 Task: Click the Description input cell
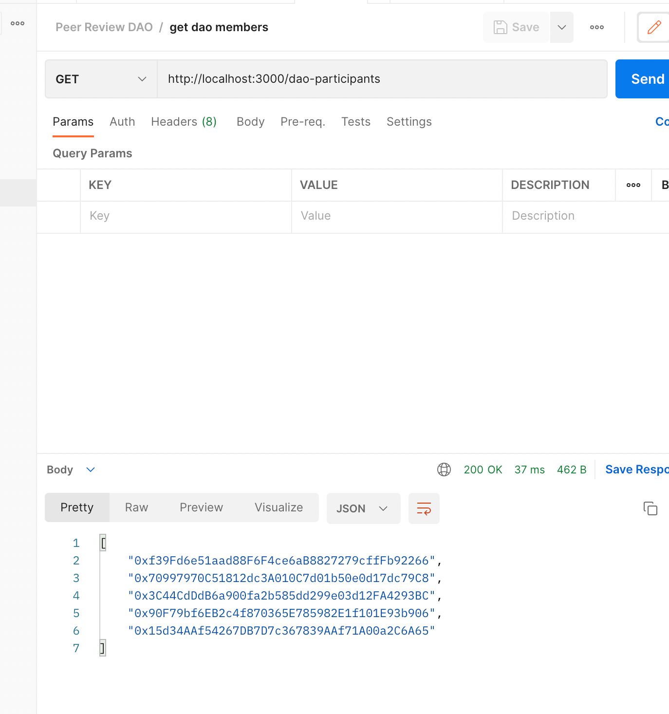coord(586,216)
